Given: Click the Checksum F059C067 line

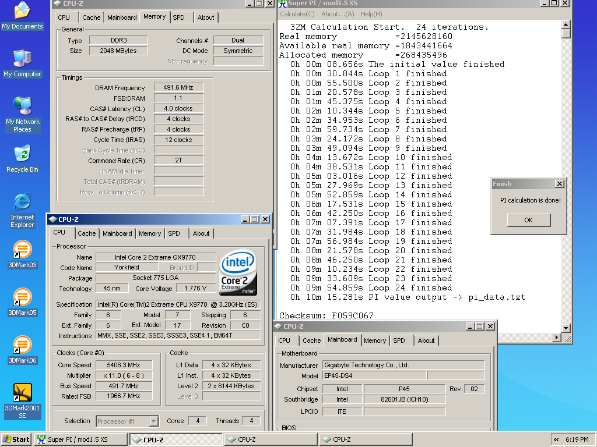Looking at the screenshot, I should pos(326,315).
